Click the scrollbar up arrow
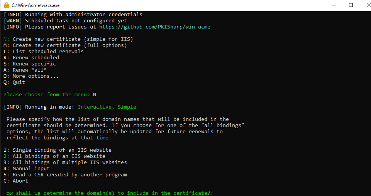Image resolution: width=371 pixels, height=196 pixels. pyautogui.click(x=368, y=14)
